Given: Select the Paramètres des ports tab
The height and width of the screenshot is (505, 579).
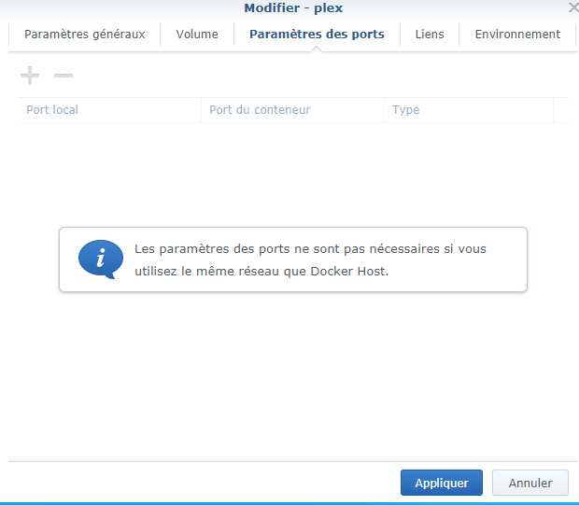Looking at the screenshot, I should tap(317, 35).
